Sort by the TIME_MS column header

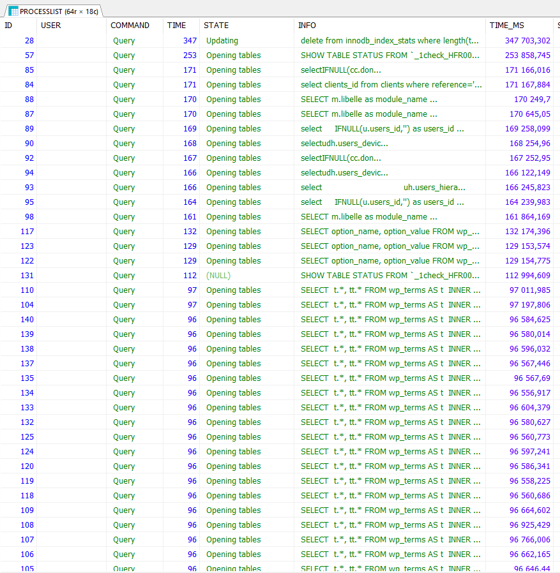click(x=507, y=26)
